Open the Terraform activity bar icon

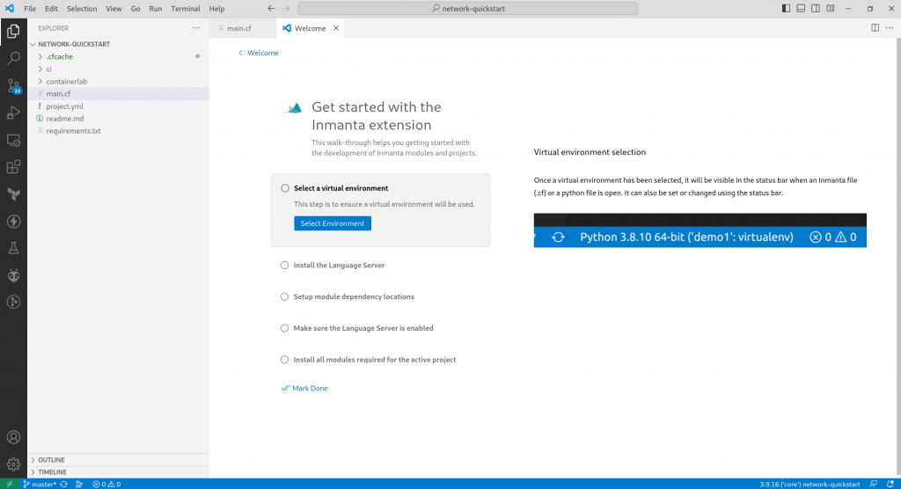tap(13, 193)
